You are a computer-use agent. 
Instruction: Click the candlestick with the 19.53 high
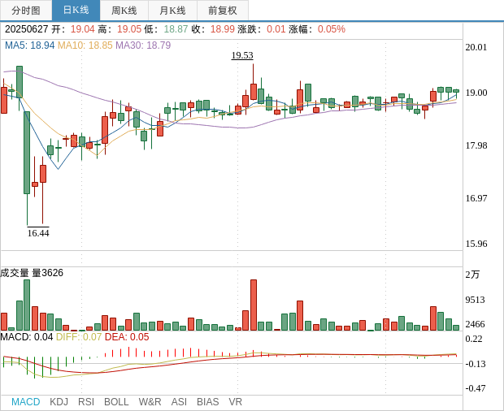click(x=254, y=92)
